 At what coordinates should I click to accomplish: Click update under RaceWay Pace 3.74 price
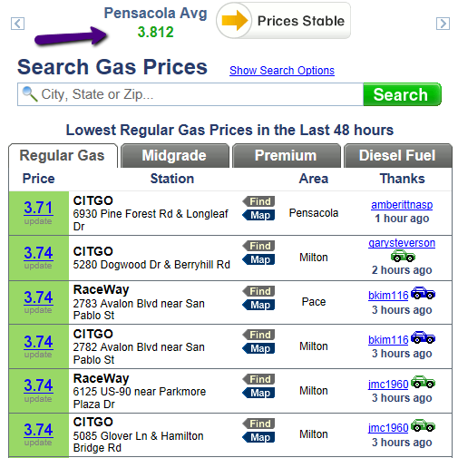point(38,310)
